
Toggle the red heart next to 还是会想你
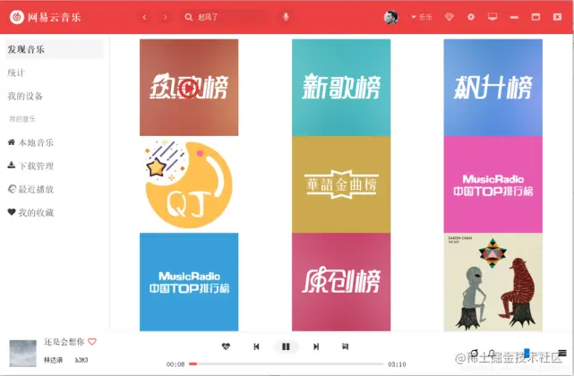coord(92,342)
